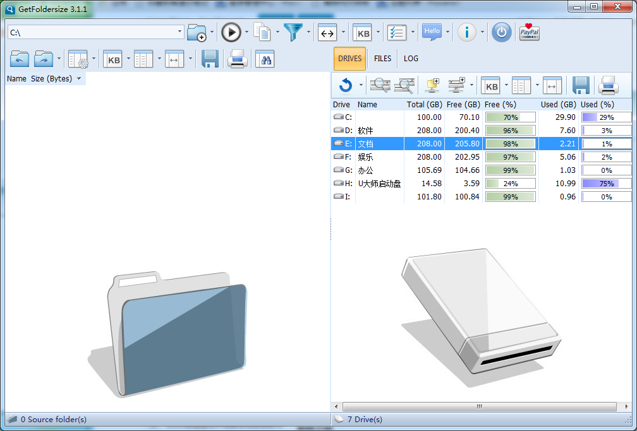Switch to the FILES tab
Image resolution: width=637 pixels, height=431 pixels.
tap(382, 58)
